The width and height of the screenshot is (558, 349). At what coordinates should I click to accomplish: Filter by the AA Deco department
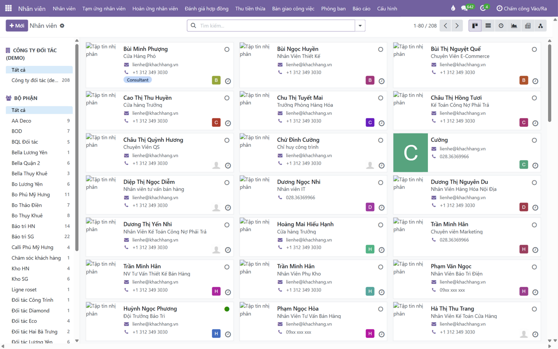(39, 121)
